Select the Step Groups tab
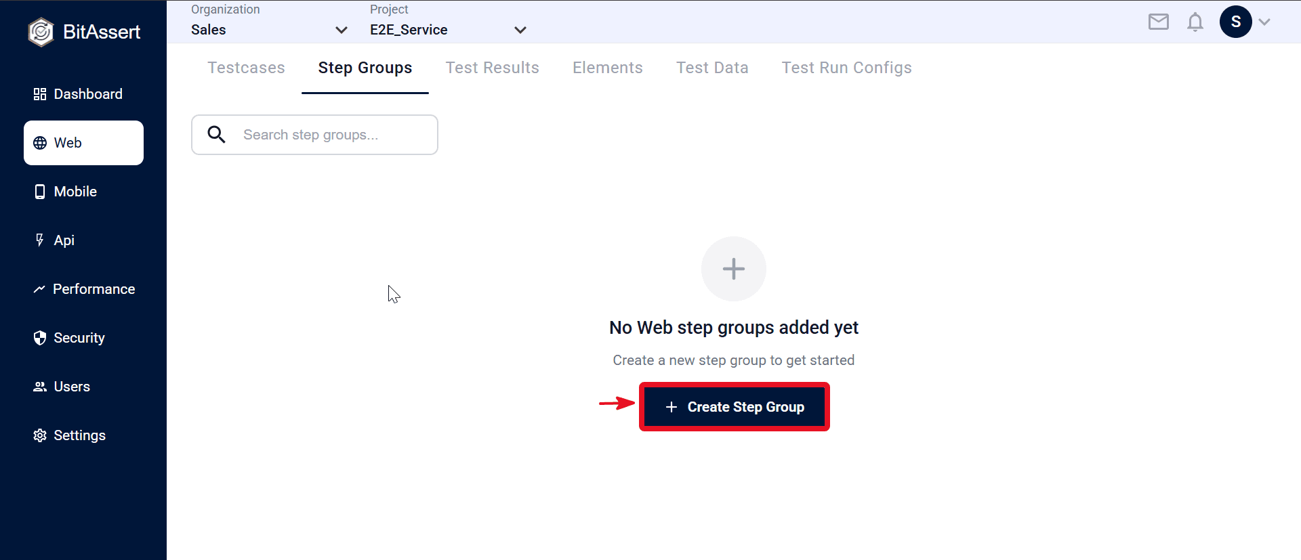Screen dimensions: 1301x560 click(x=365, y=68)
